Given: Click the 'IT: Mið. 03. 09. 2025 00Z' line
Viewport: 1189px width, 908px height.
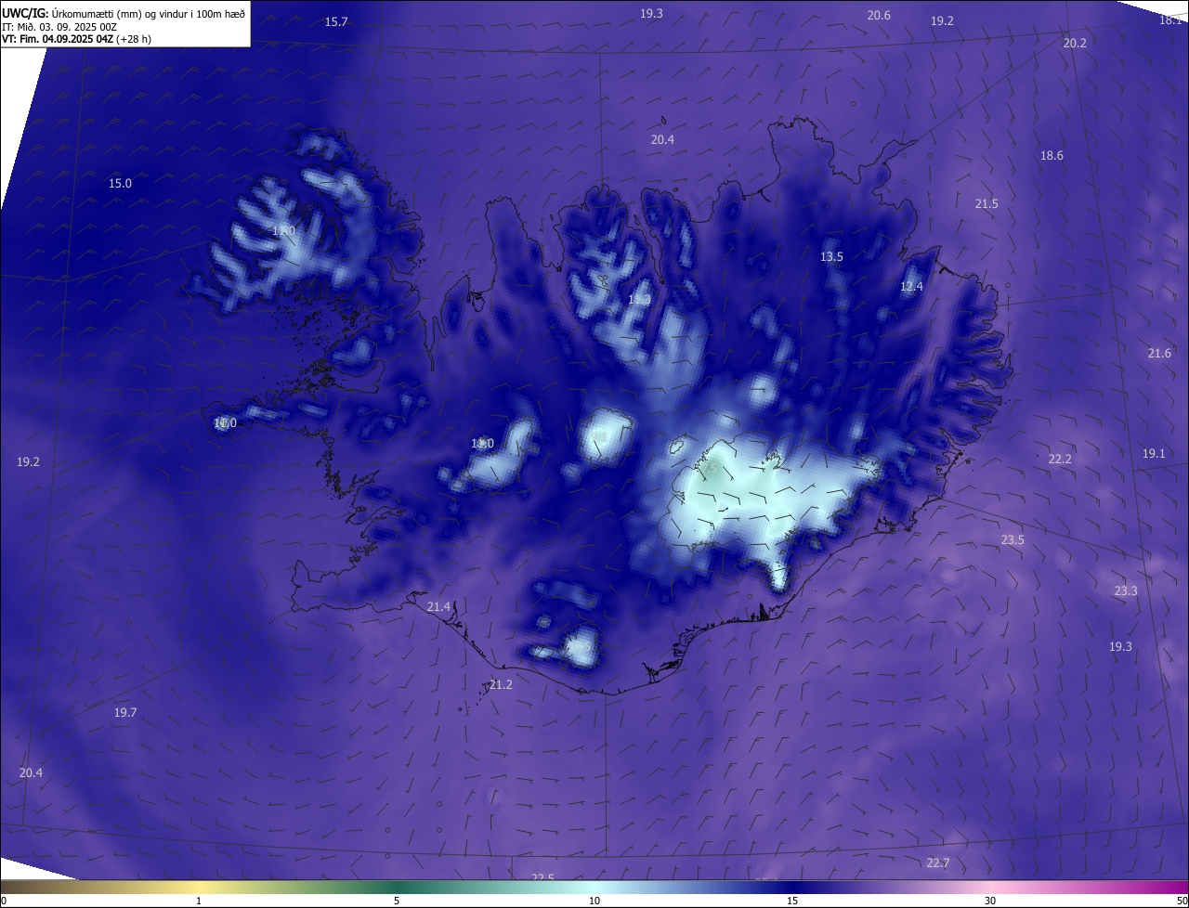Looking at the screenshot, I should (x=59, y=27).
